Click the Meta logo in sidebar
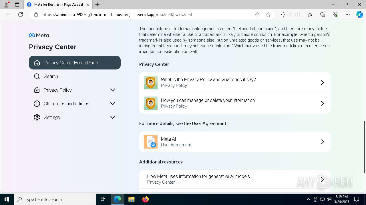This screenshot has width=366, height=205. point(39,35)
